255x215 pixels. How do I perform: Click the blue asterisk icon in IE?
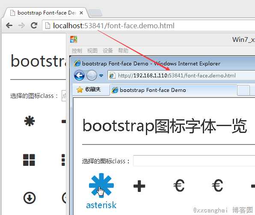(x=101, y=185)
